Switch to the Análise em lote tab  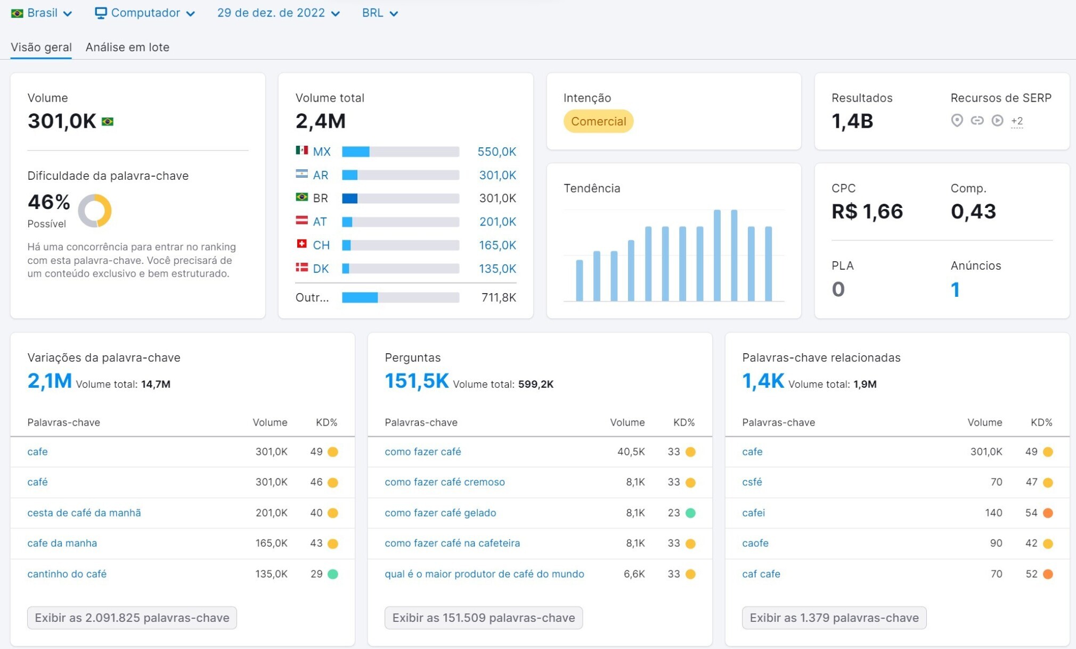coord(127,47)
